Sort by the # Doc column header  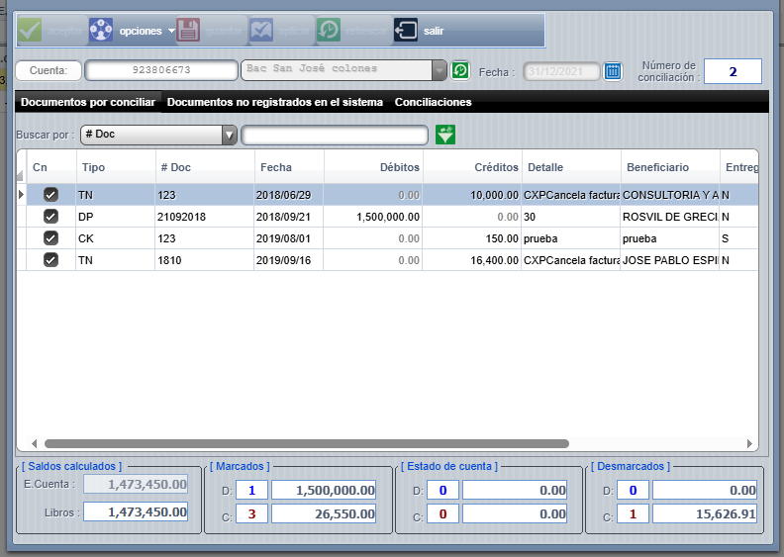point(205,167)
